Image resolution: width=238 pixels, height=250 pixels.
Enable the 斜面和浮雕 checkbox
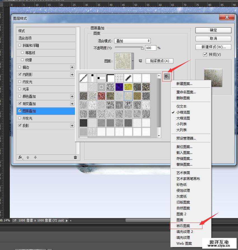click(x=20, y=45)
